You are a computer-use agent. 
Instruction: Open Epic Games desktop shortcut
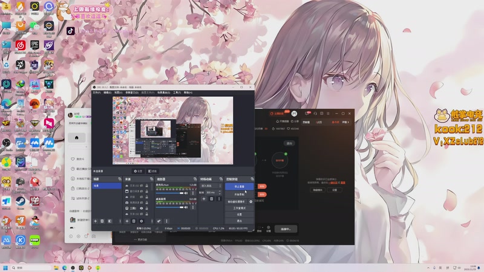click(34, 47)
